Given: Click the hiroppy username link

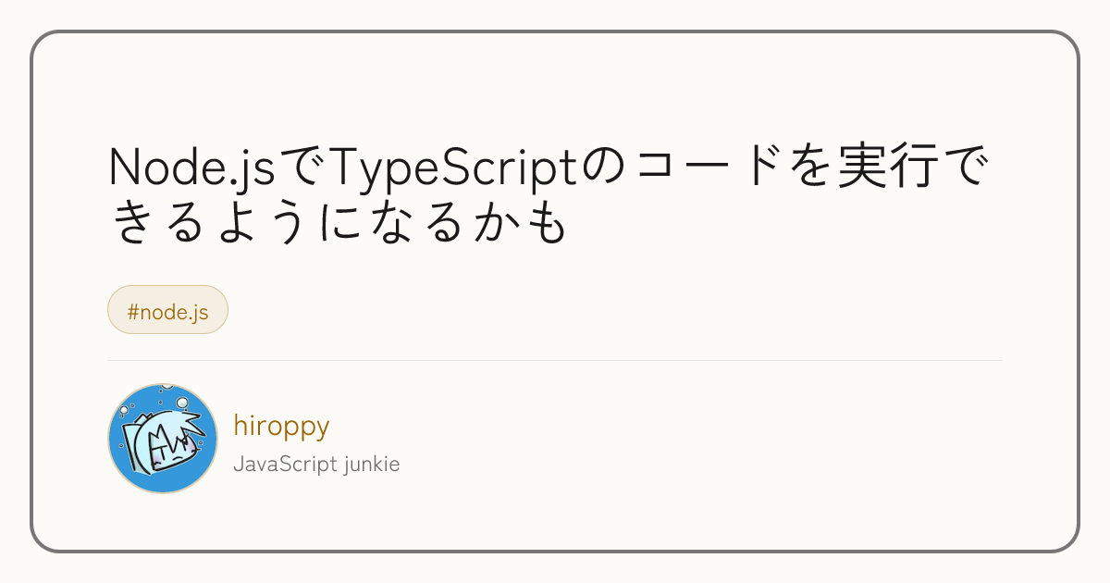Looking at the screenshot, I should click(281, 426).
